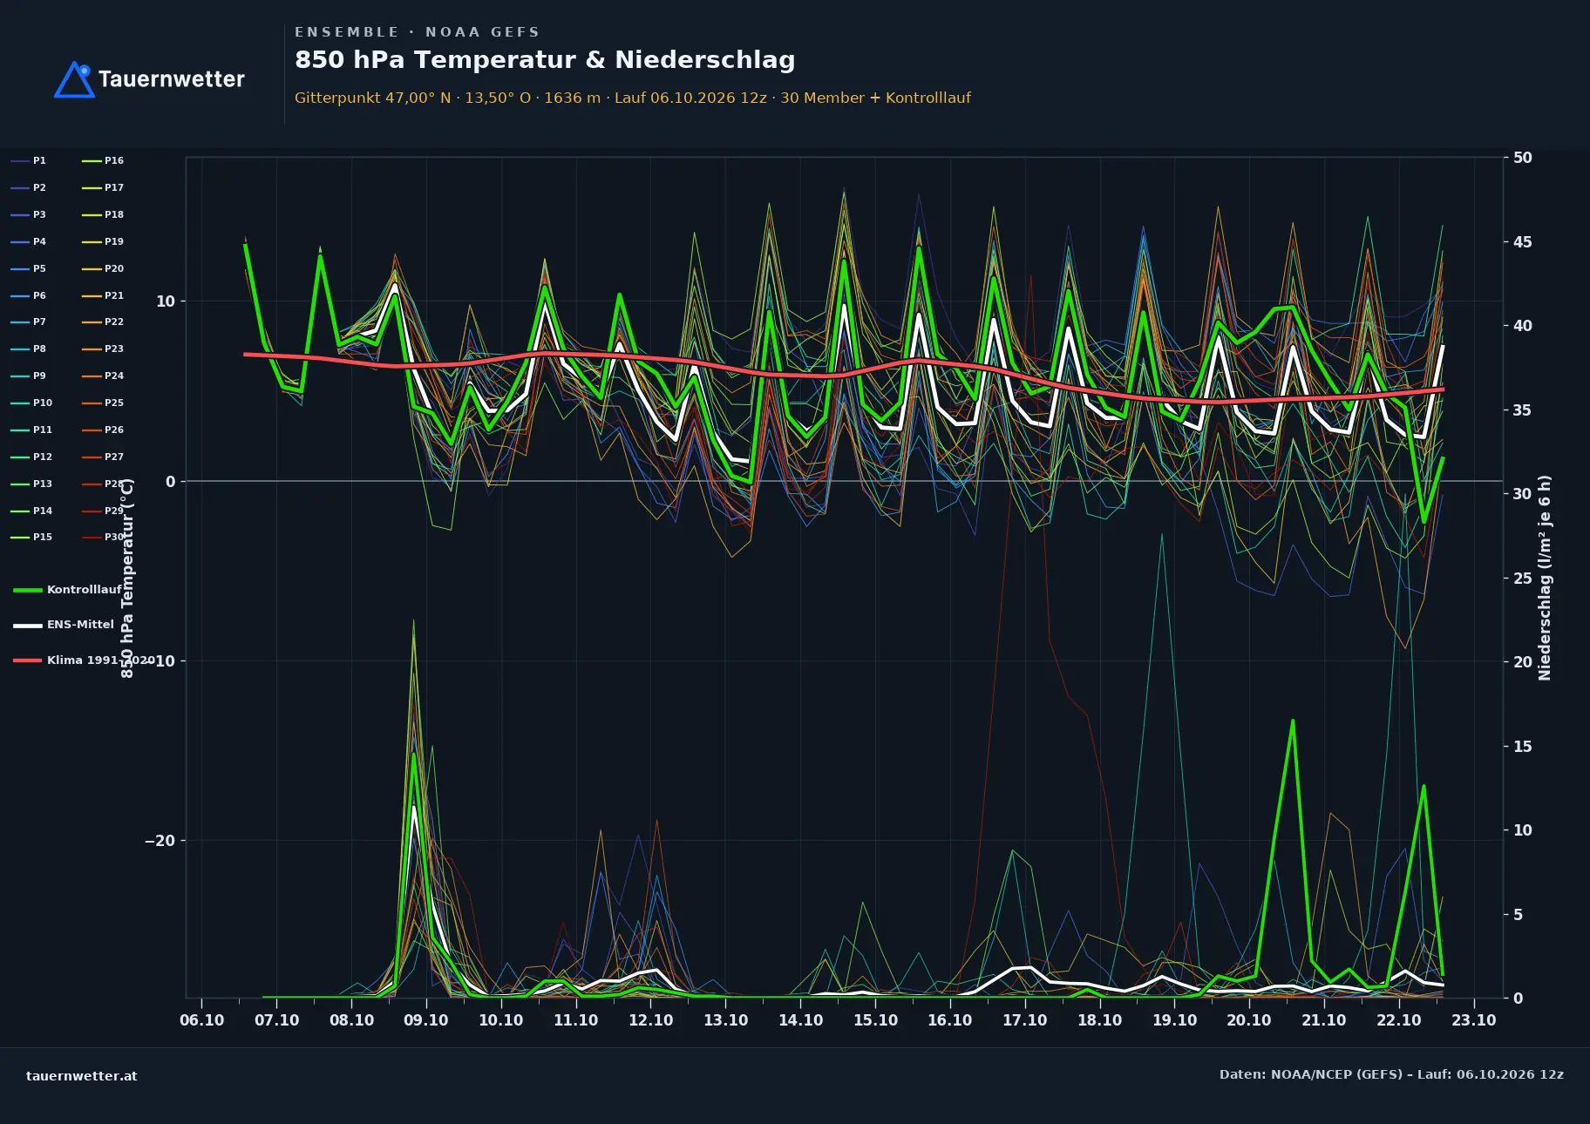1590x1124 pixels.
Task: Toggle legend entry P17
Action: [103, 187]
